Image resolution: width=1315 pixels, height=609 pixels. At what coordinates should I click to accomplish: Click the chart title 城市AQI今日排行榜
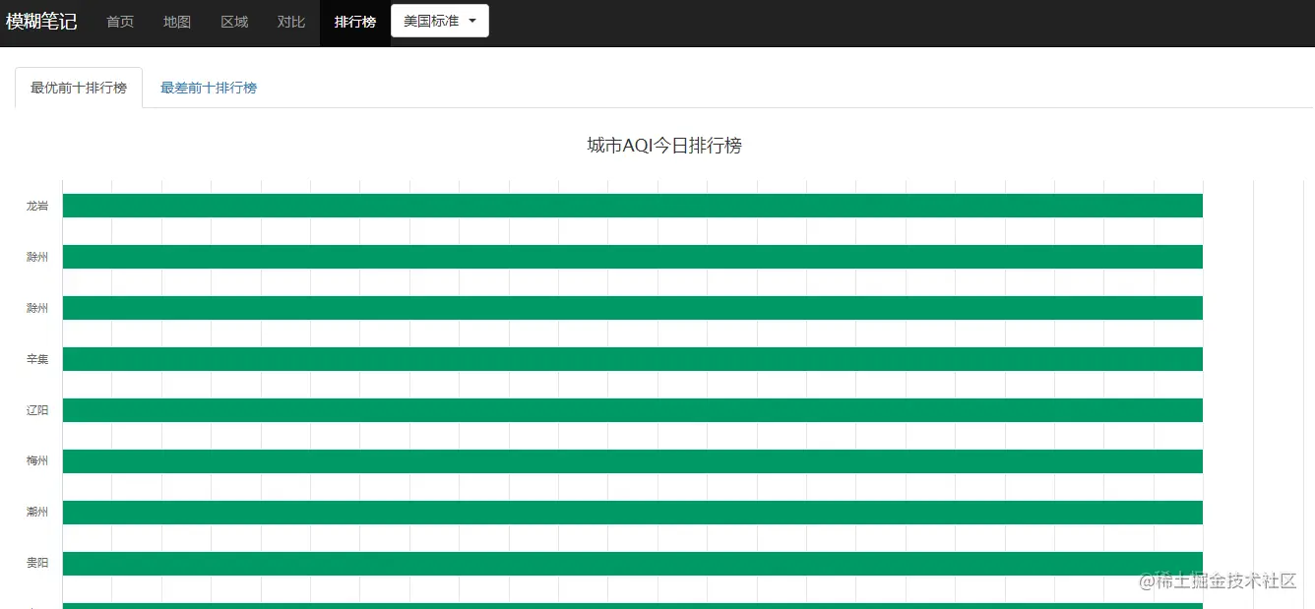click(x=664, y=146)
